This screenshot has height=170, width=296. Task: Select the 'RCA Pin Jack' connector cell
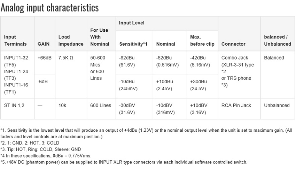(236, 106)
